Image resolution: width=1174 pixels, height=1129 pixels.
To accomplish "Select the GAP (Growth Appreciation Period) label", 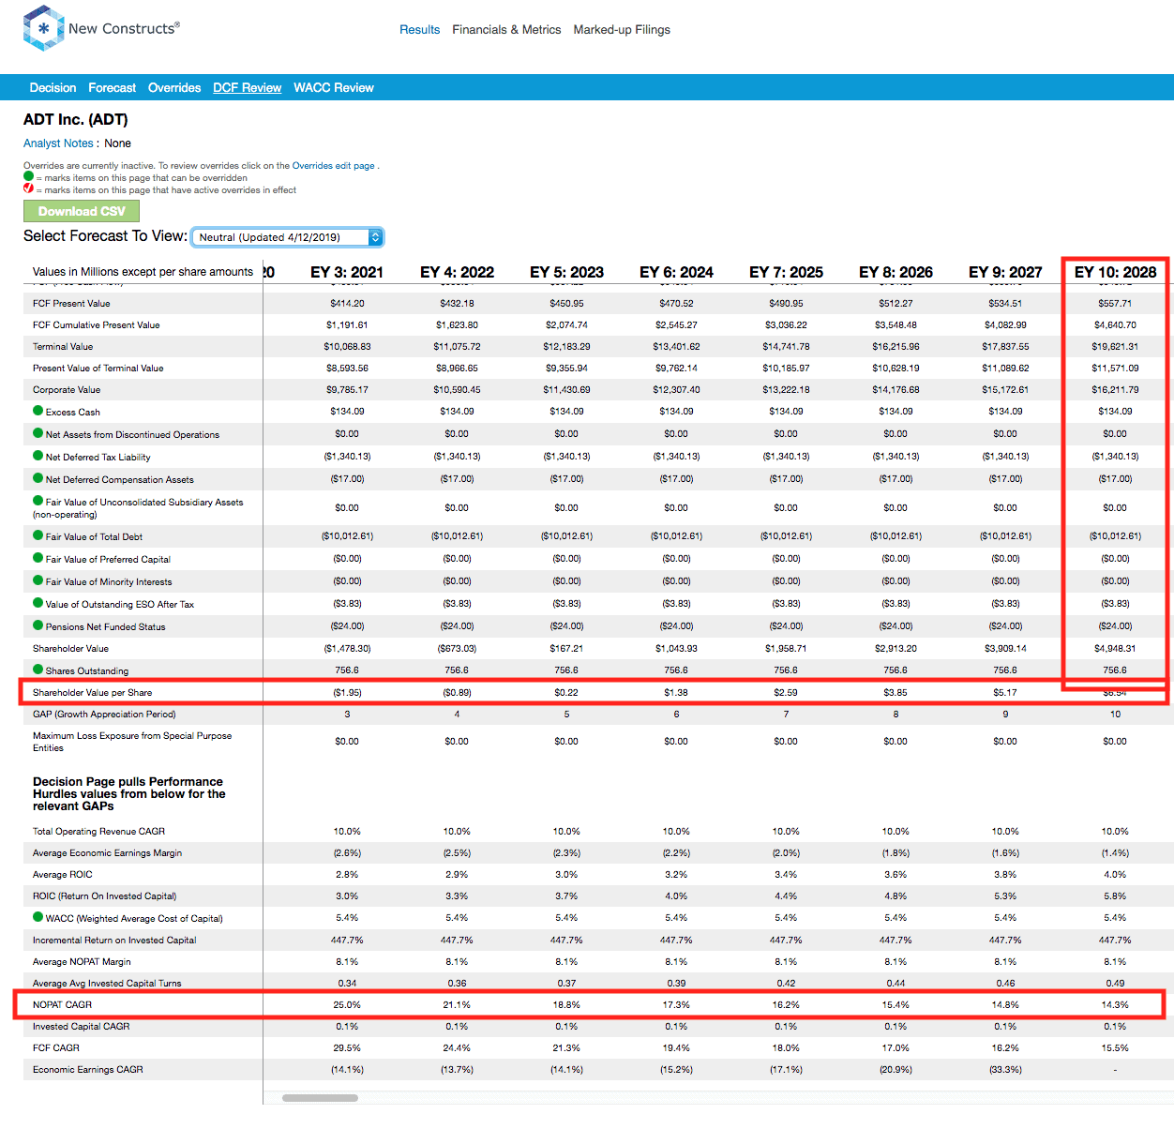I will tap(104, 715).
